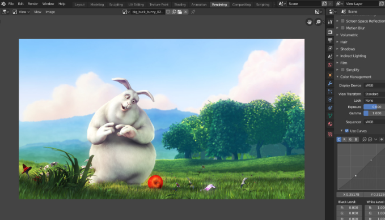Open the Scene properties tab icon
The image size is (385, 220).
pyautogui.click(x=330, y=57)
